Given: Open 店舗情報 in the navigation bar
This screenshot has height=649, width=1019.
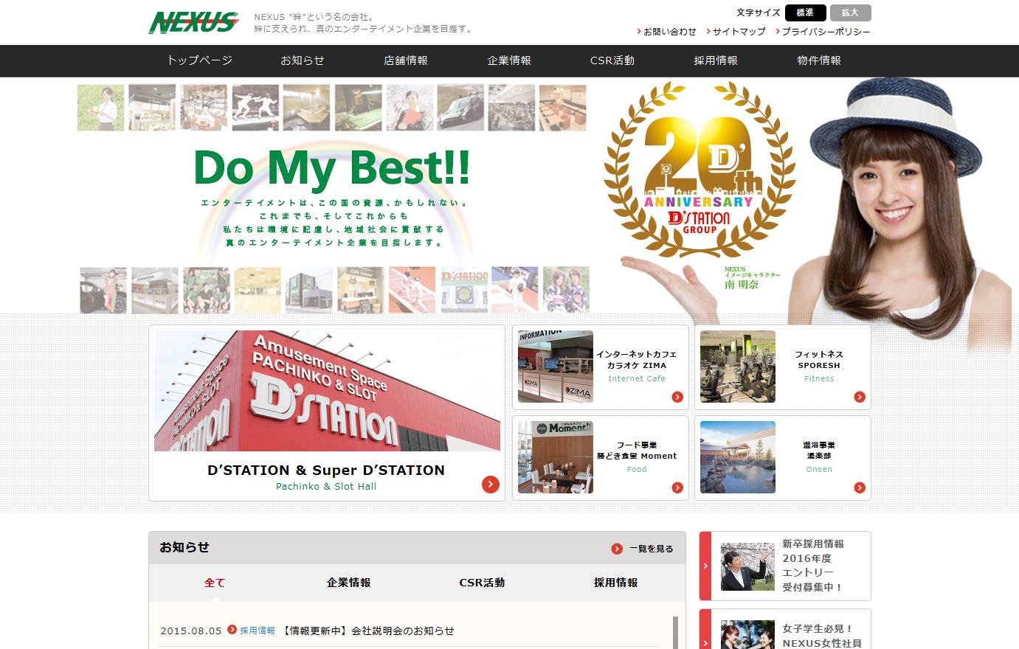Looking at the screenshot, I should pyautogui.click(x=406, y=60).
